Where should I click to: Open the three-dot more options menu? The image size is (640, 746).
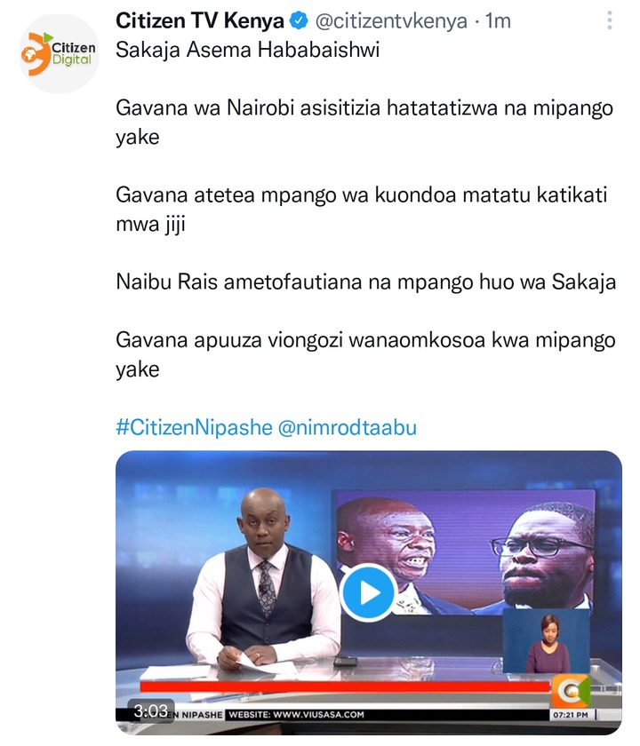(610, 20)
